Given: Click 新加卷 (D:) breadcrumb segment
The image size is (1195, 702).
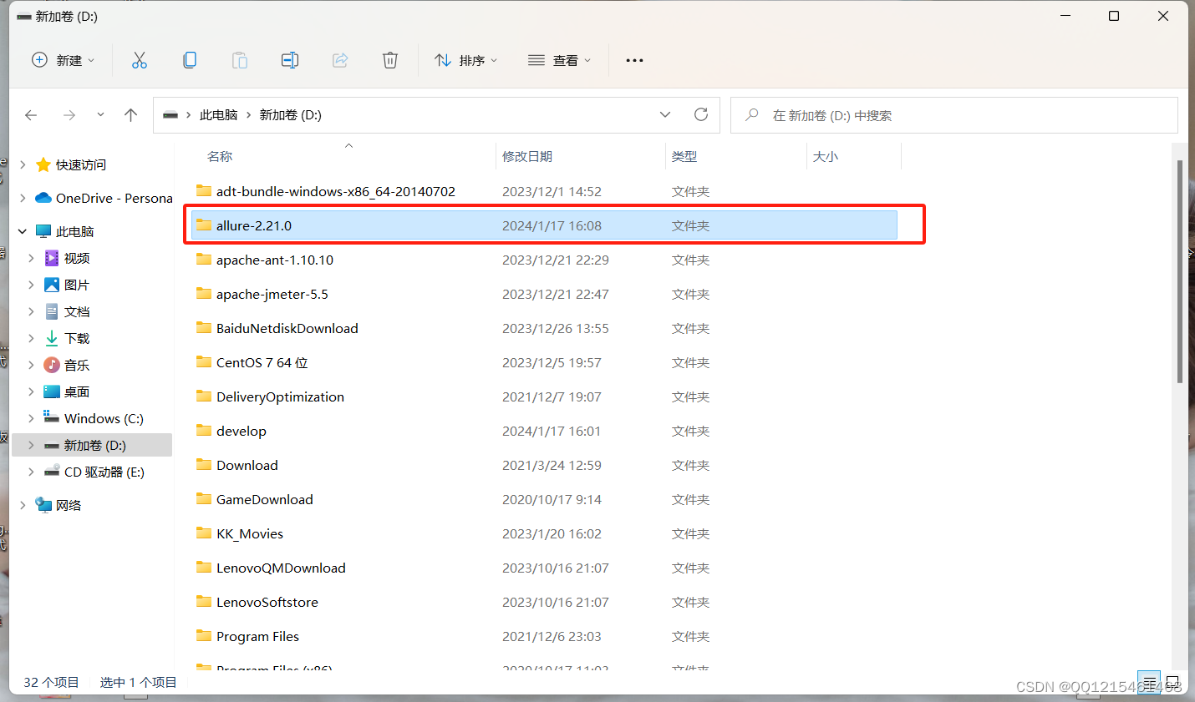Looking at the screenshot, I should (291, 115).
